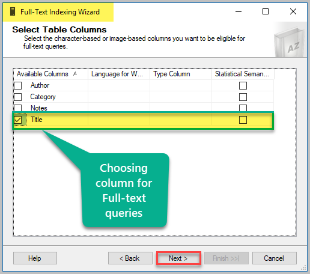Screen dimensions: 310x274
Task: Check the Notes column checkbox
Action: click(18, 108)
